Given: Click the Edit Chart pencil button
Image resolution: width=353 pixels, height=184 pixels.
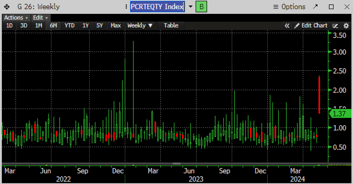Looking at the screenshot, I should coord(311,26).
